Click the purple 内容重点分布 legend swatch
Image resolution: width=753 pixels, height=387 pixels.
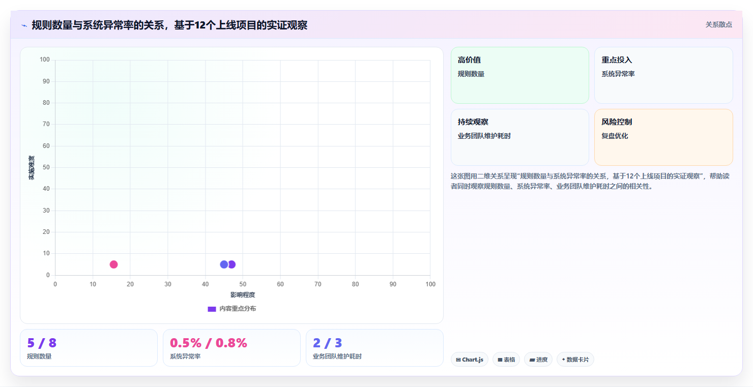(212, 309)
